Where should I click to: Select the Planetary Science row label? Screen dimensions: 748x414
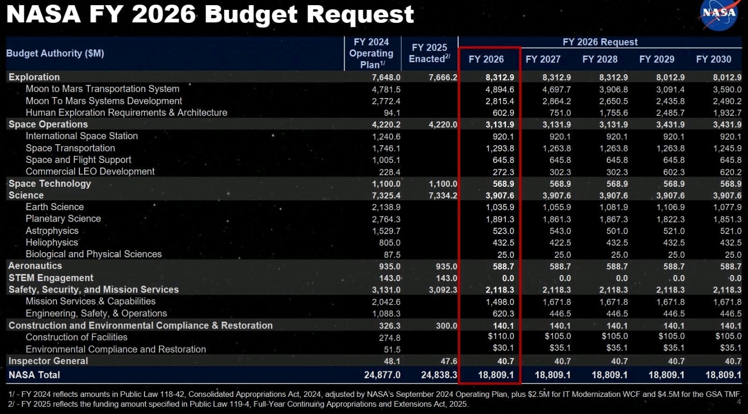coord(63,218)
